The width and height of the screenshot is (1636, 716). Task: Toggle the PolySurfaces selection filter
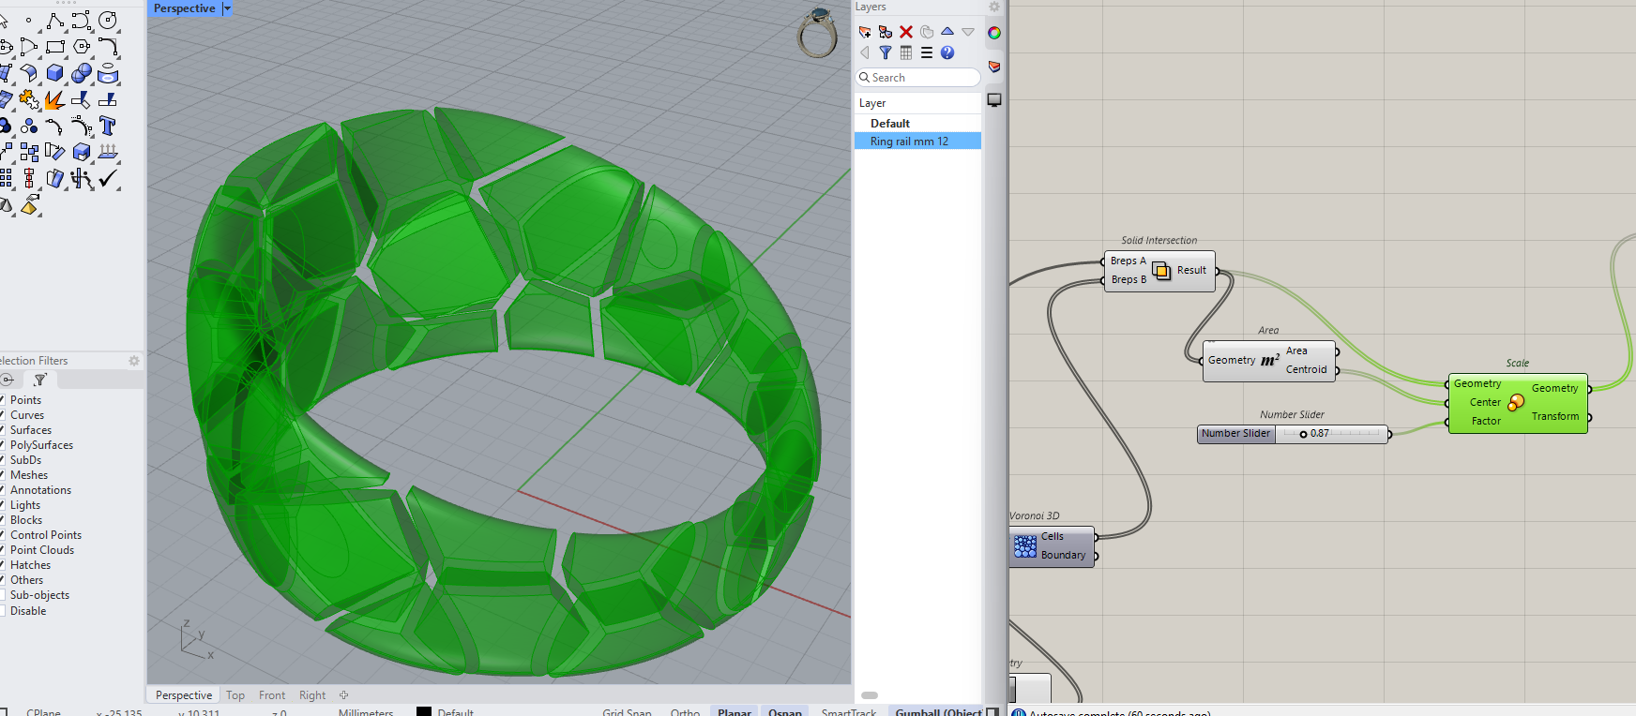[41, 445]
